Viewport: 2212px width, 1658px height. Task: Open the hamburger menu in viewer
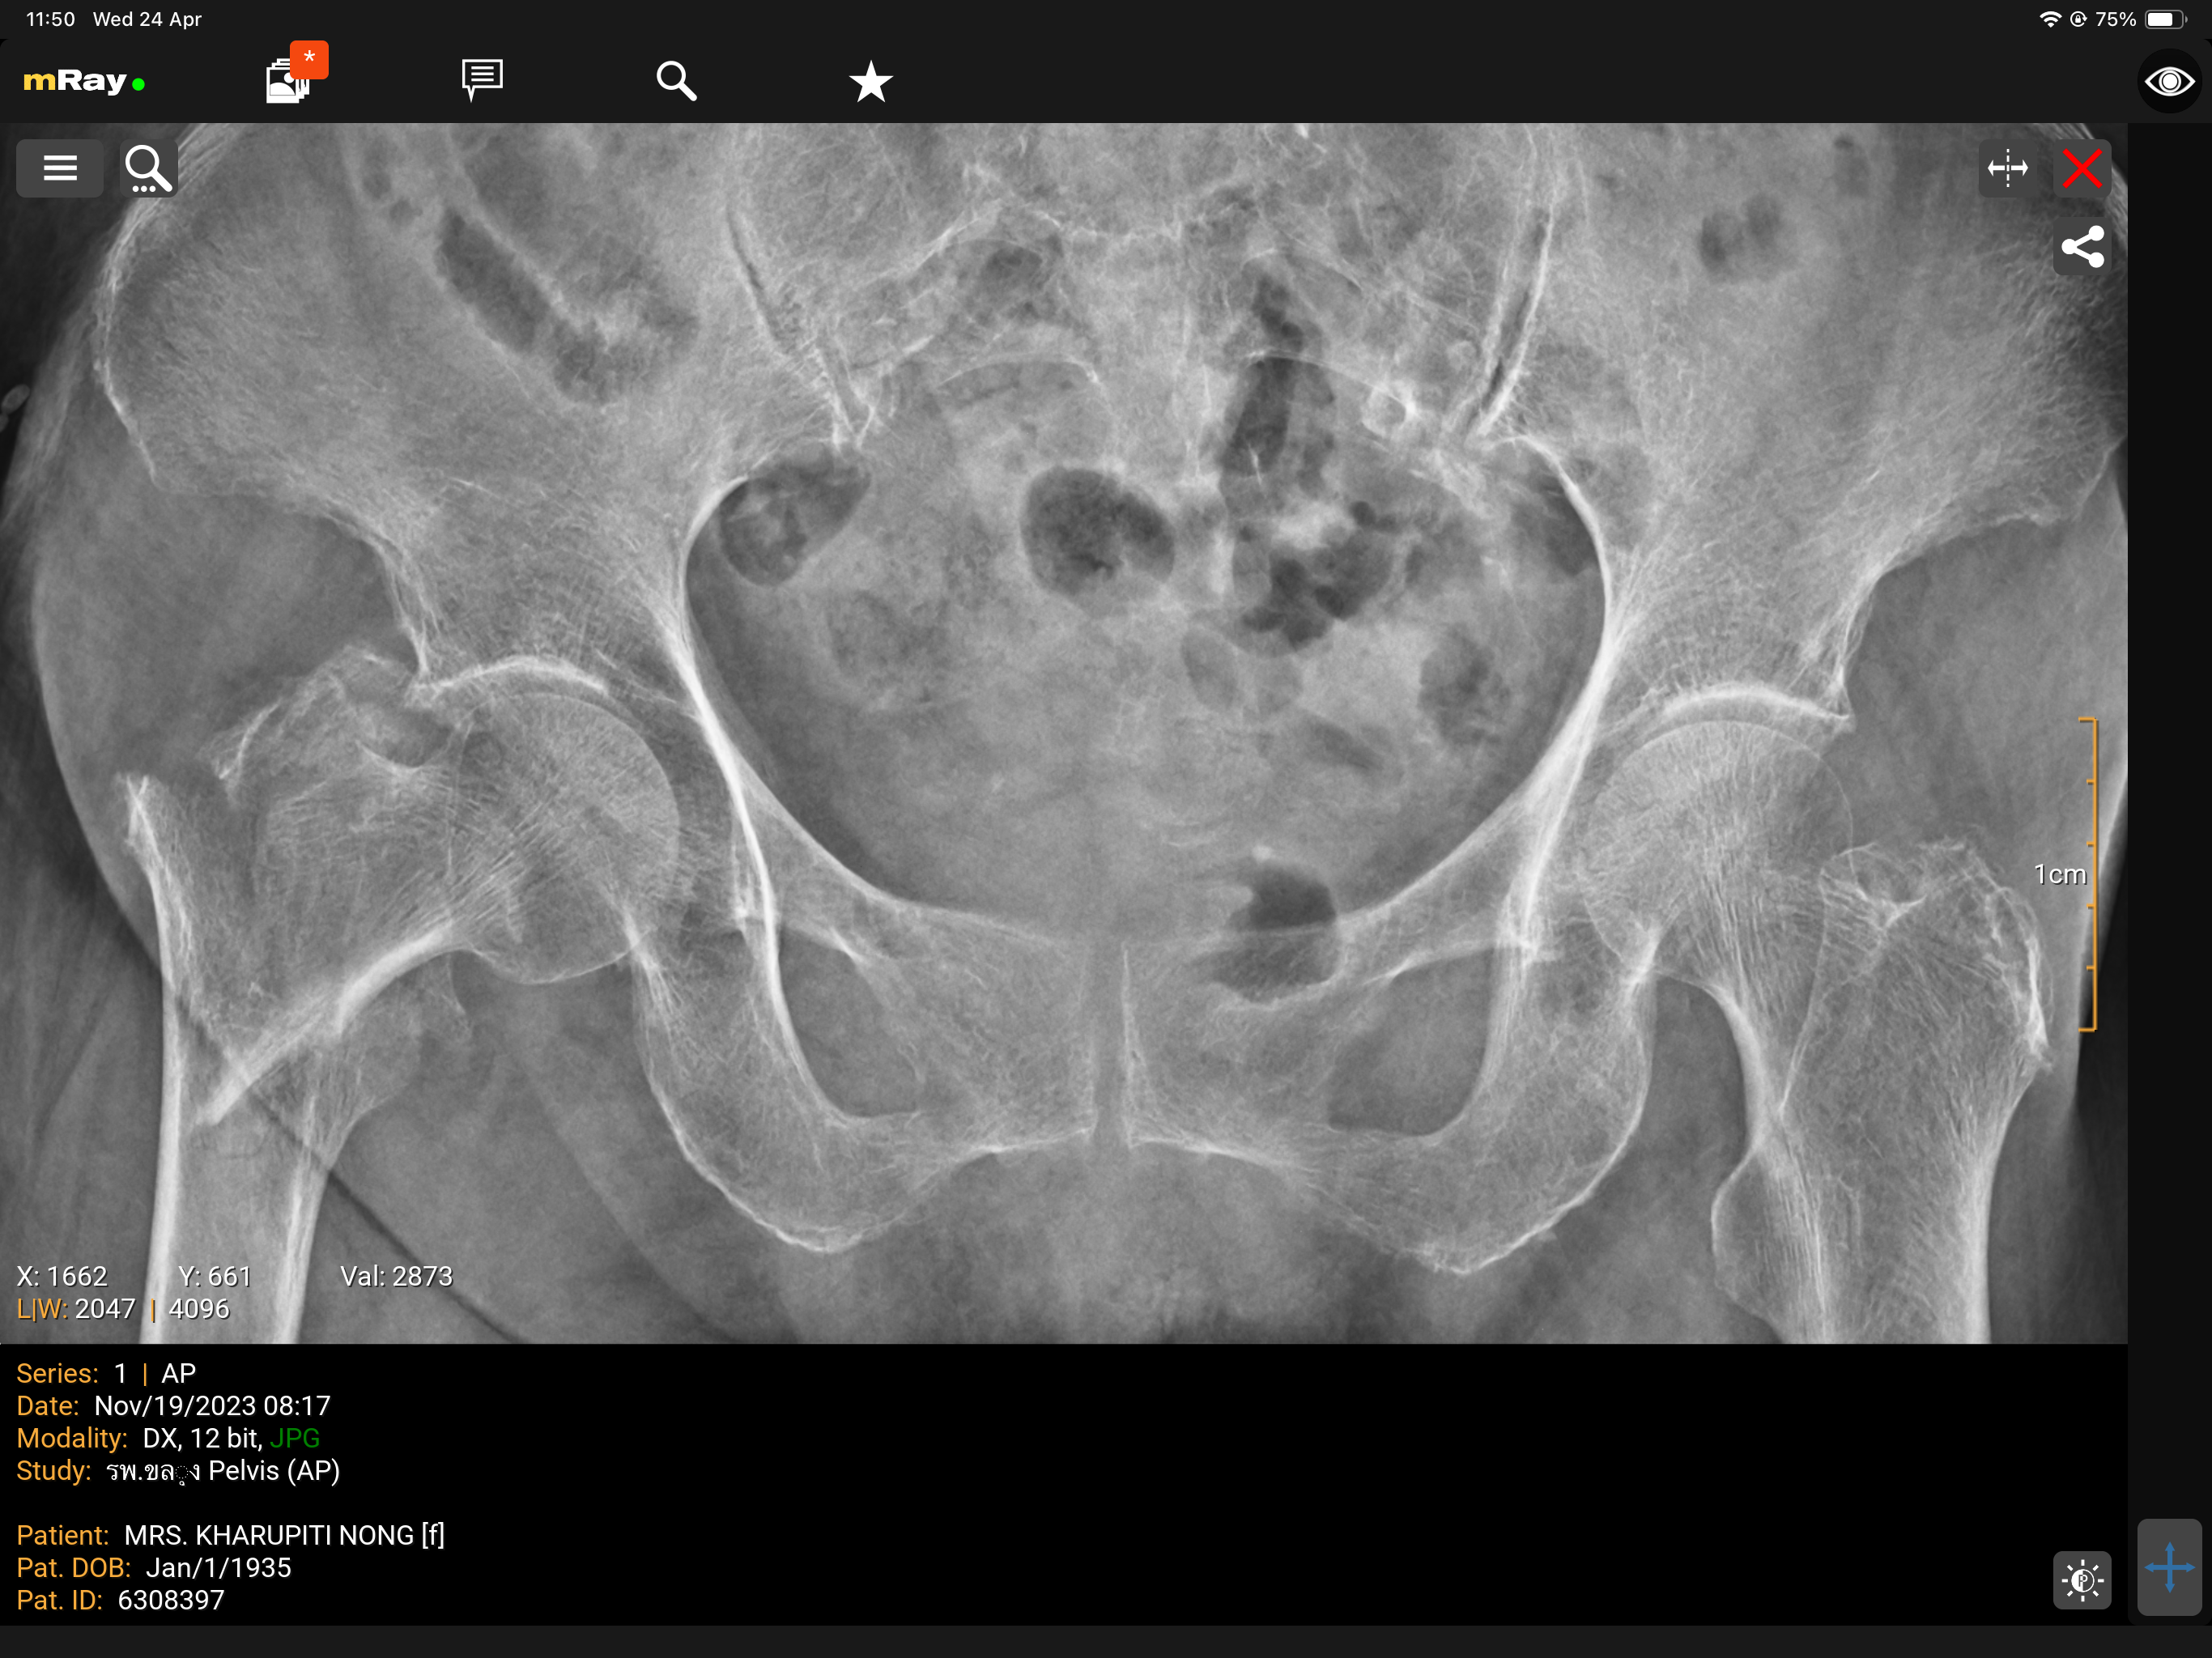(60, 168)
